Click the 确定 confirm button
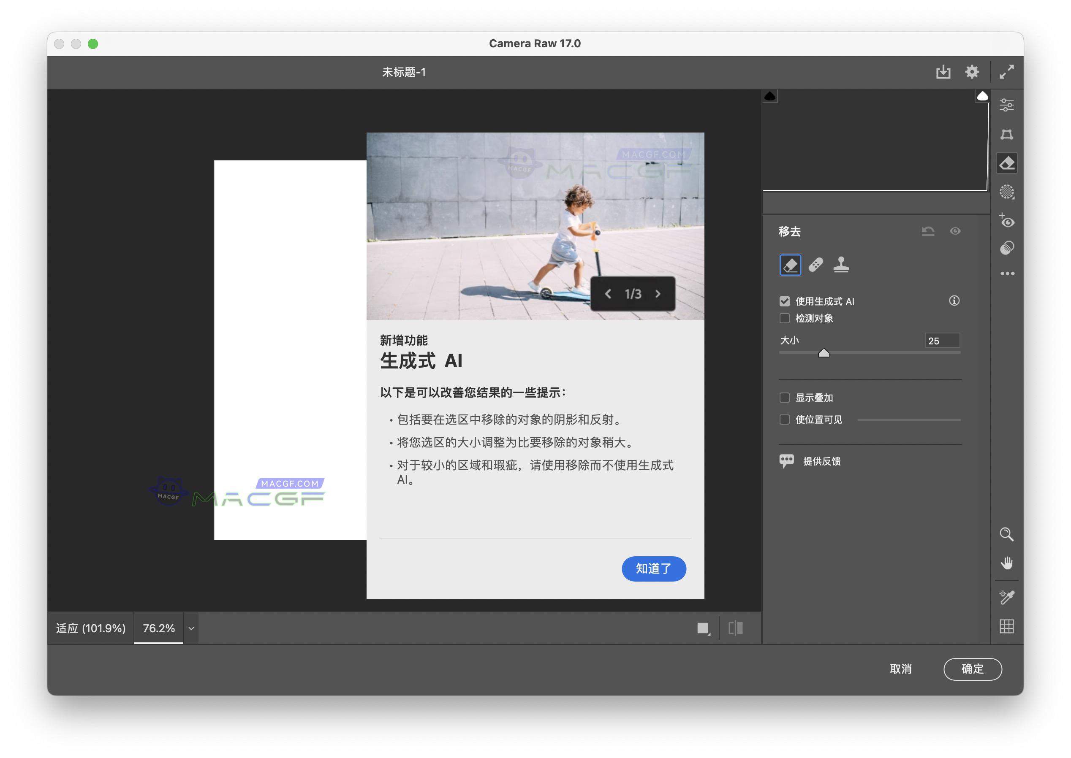This screenshot has width=1071, height=758. [972, 669]
